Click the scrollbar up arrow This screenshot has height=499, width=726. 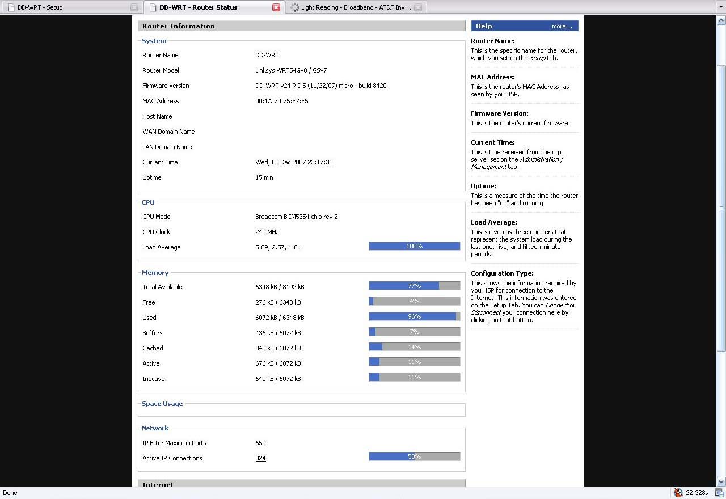click(x=721, y=20)
